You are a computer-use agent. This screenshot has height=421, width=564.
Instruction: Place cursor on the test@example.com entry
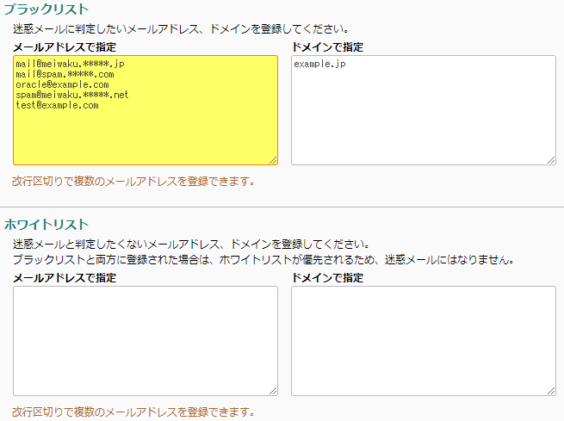[x=57, y=105]
